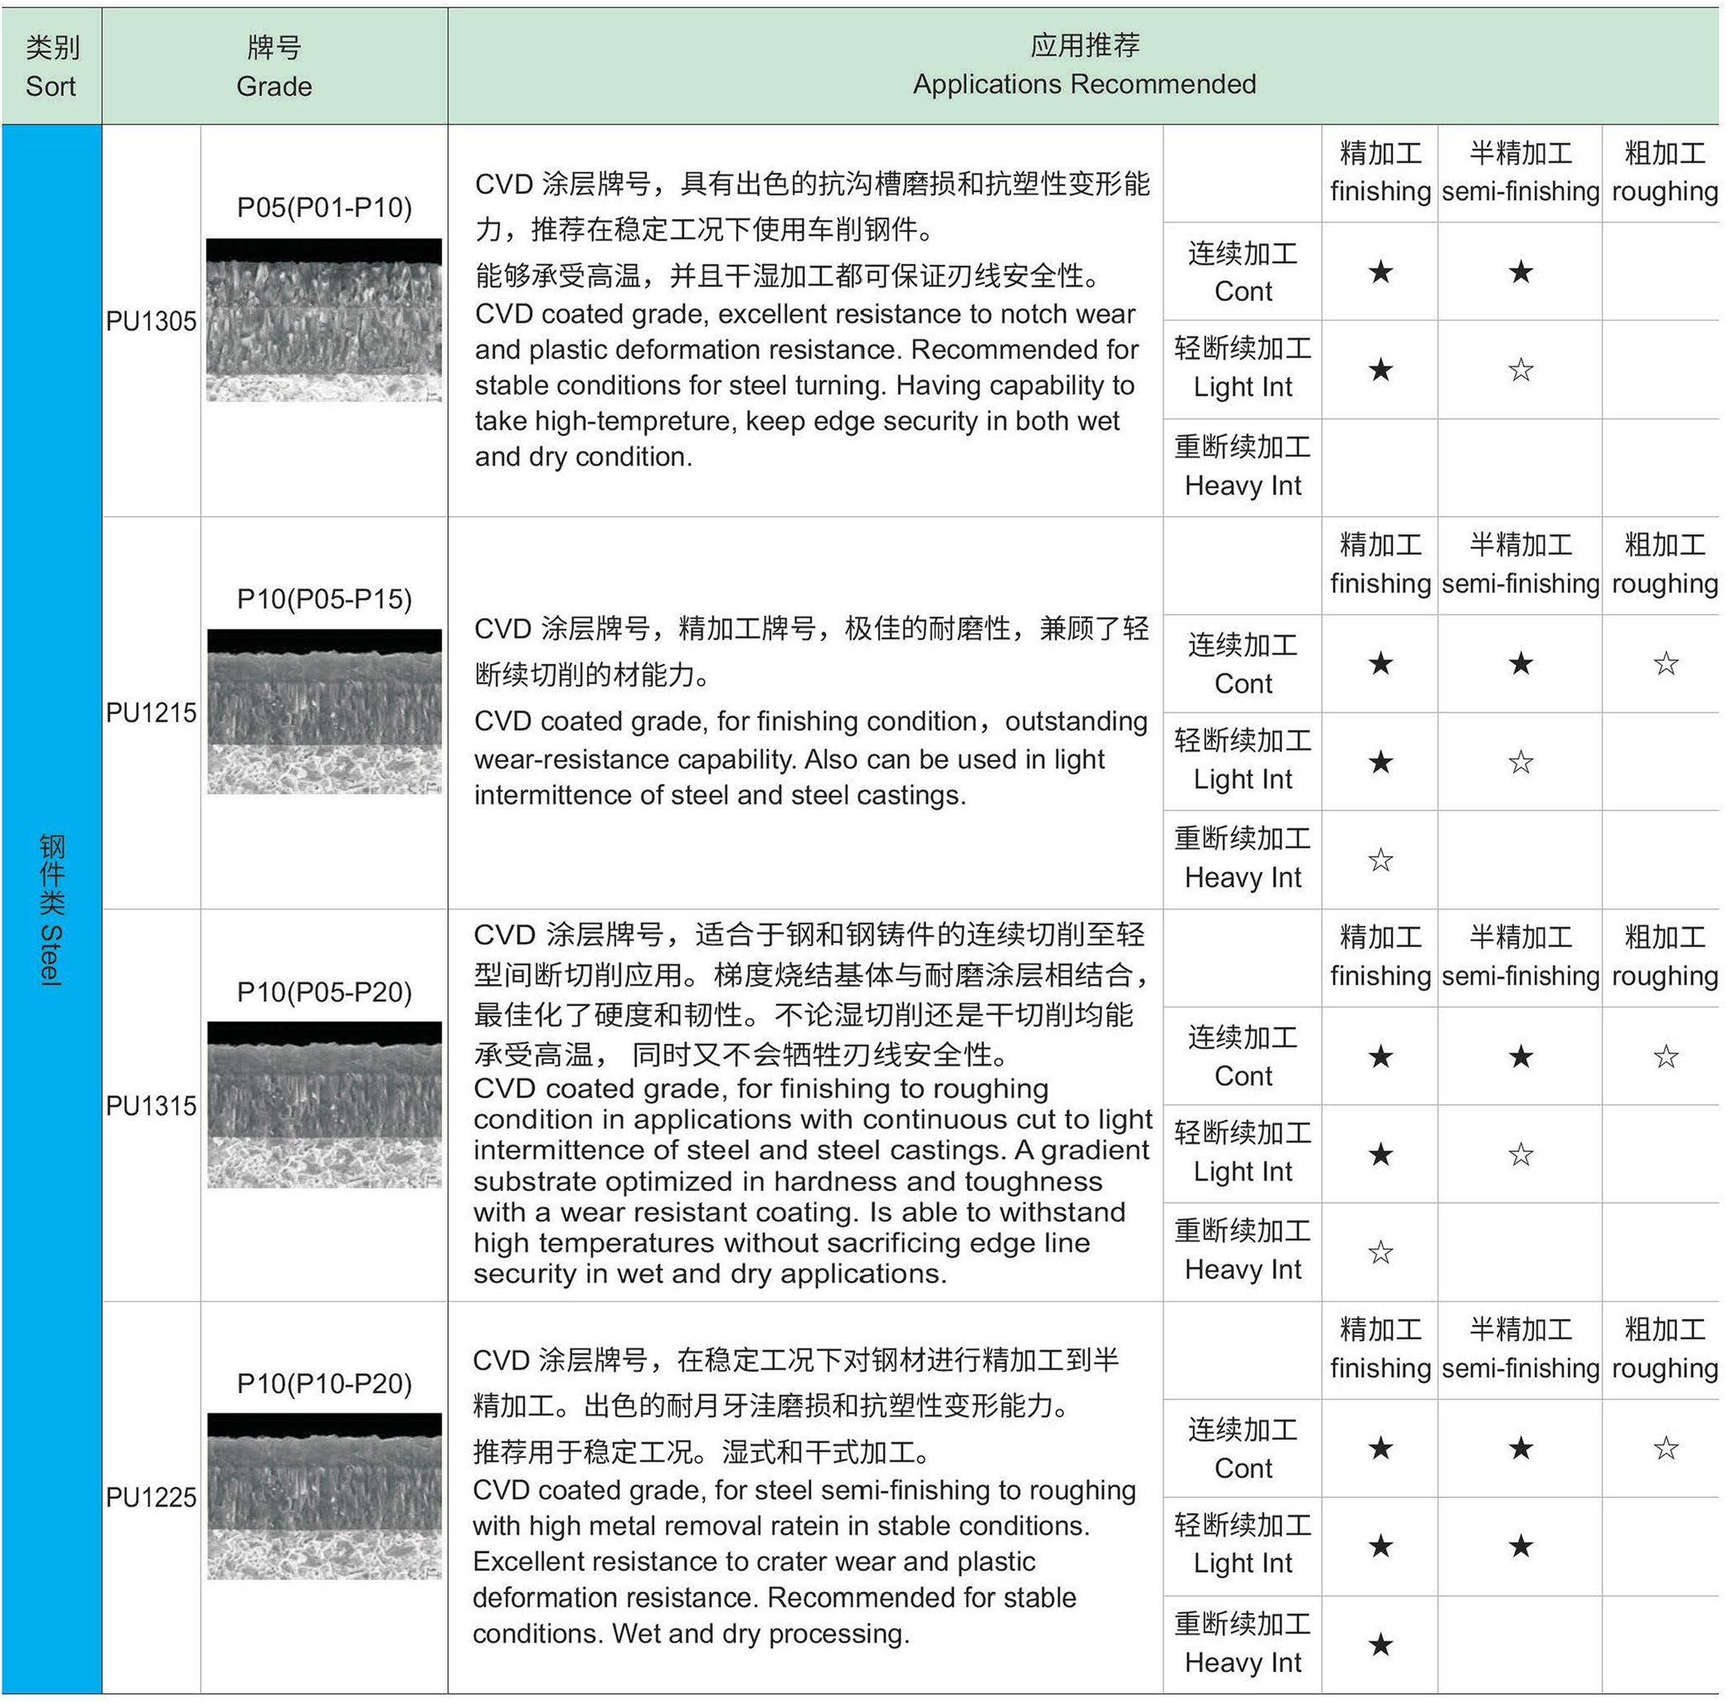Click the Grade column header
Viewport: 1726px width, 1703px height.
pyautogui.click(x=275, y=66)
